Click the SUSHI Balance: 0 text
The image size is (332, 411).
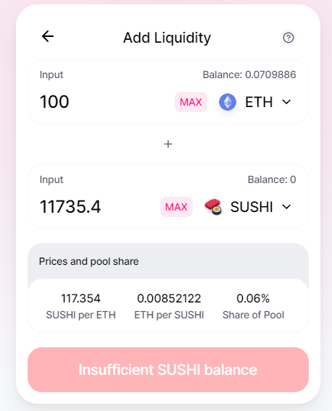tap(272, 179)
